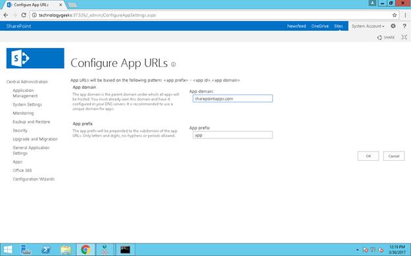Click the SharePoint brand text
The height and width of the screenshot is (256, 411).
click(x=18, y=26)
